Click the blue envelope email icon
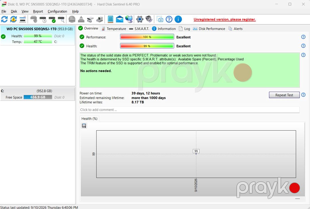This screenshot has height=209, width=310. tap(119, 19)
